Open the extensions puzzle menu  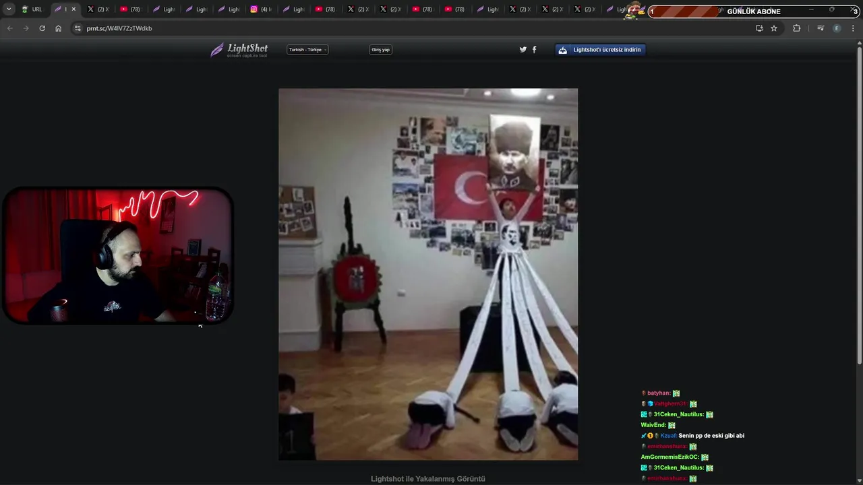[796, 28]
